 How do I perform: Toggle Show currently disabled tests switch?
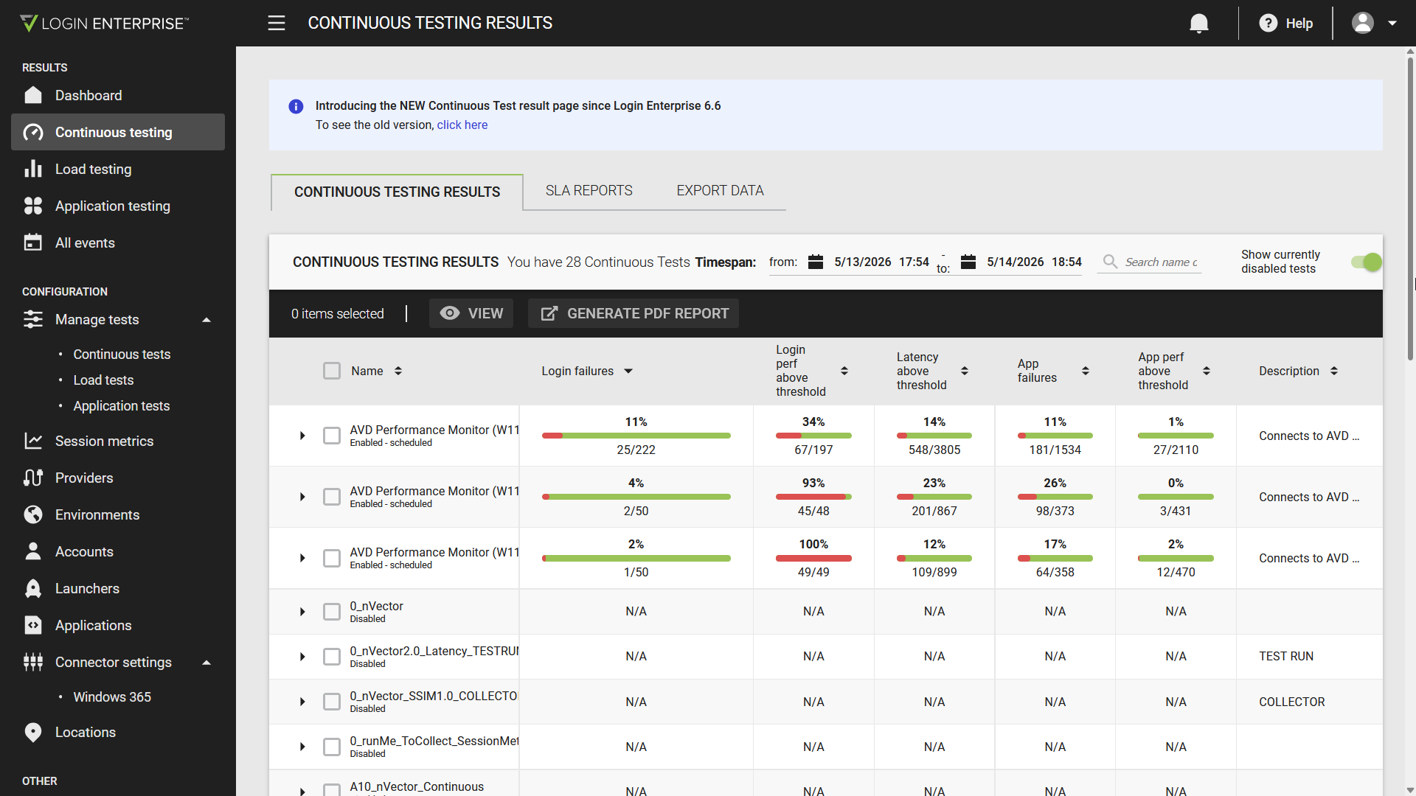(x=1366, y=262)
